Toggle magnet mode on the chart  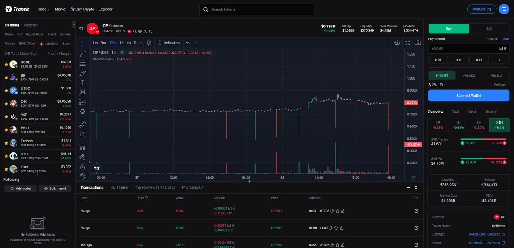[83, 147]
